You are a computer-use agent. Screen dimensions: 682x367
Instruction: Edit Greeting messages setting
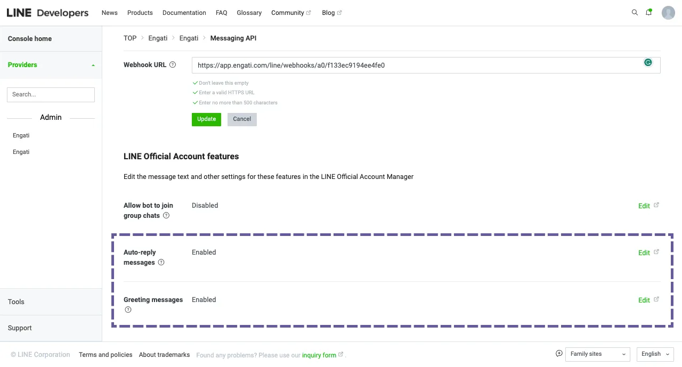[x=648, y=300]
